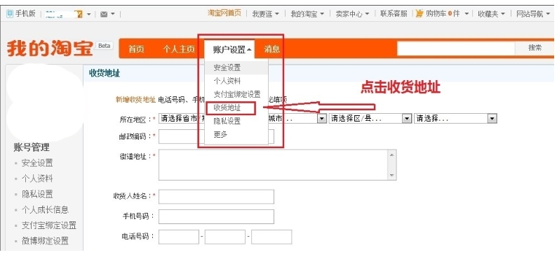Open 个人成长信息 in the sidebar

[45, 210]
